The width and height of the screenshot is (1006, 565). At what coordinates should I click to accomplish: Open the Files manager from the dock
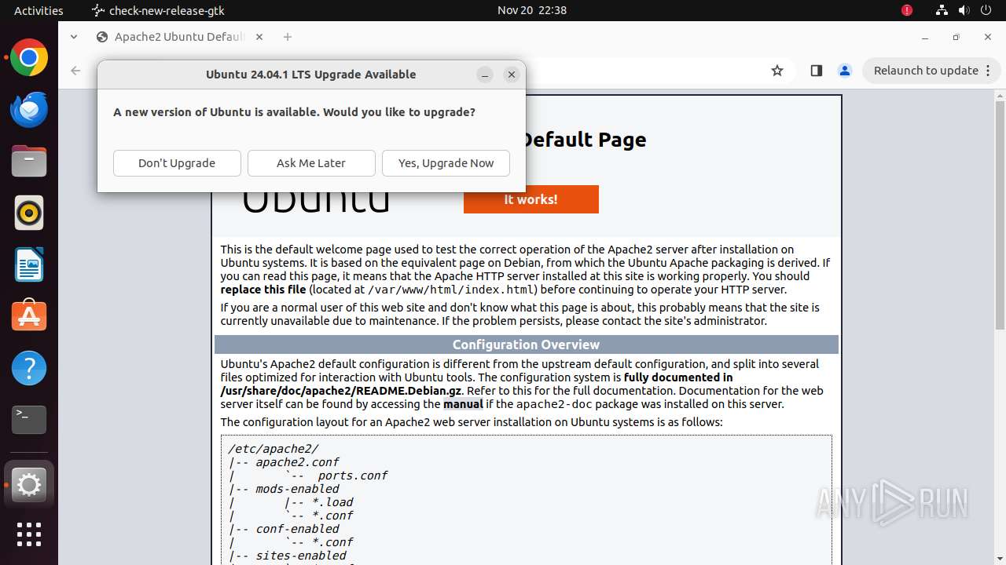[x=29, y=162]
